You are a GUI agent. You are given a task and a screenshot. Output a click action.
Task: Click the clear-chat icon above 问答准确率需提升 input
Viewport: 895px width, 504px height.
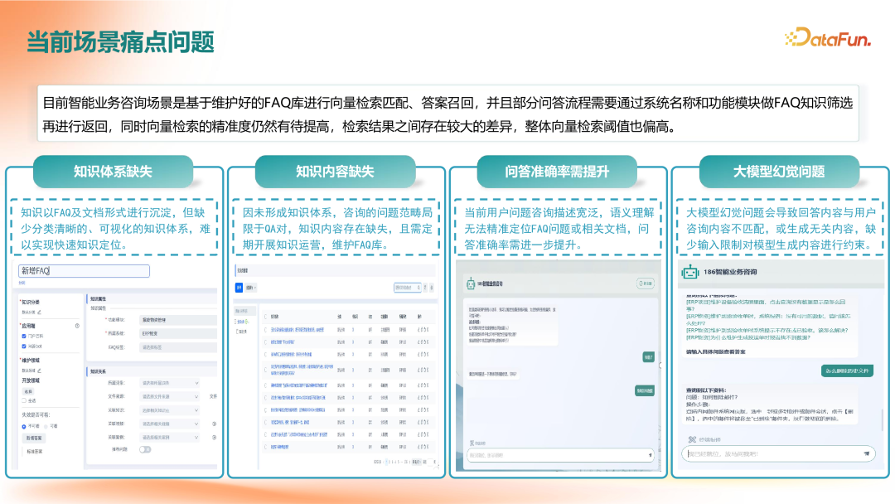click(x=472, y=443)
